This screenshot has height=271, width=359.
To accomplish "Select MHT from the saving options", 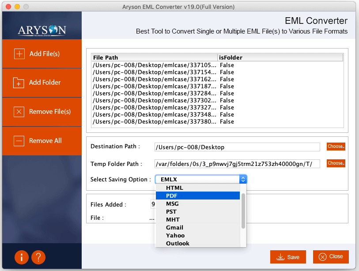I will coord(197,220).
